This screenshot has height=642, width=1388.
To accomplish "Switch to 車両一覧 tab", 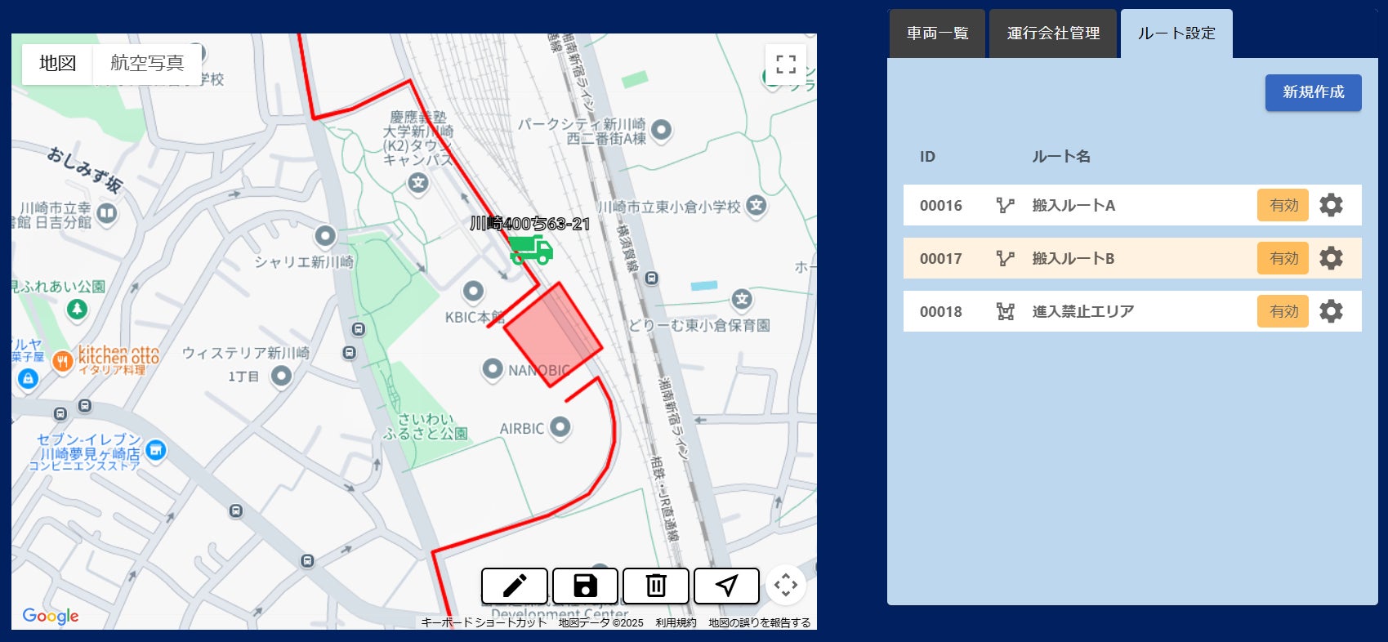I will pos(937,33).
